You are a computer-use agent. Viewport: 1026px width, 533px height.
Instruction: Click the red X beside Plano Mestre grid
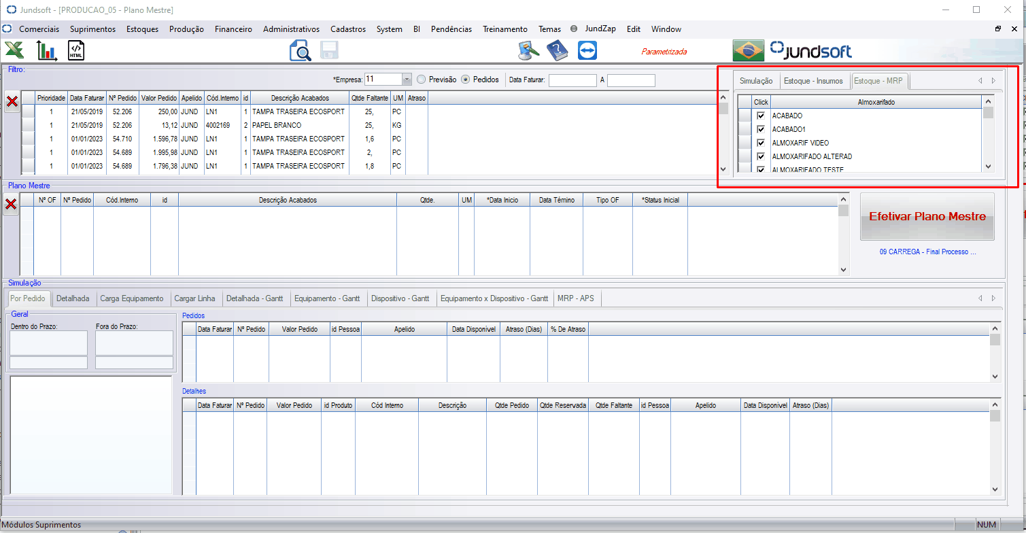click(11, 203)
